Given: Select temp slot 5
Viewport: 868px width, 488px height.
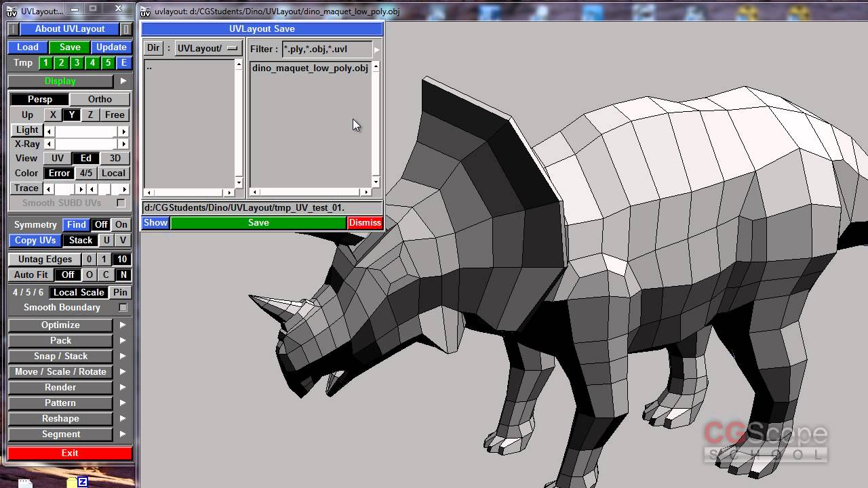Looking at the screenshot, I should pos(108,63).
